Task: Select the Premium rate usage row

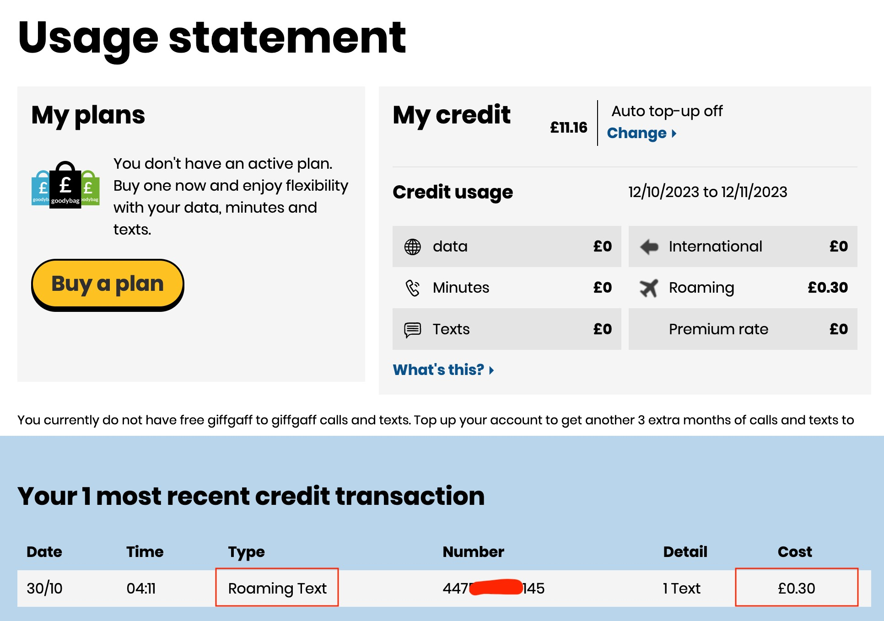Action: coord(743,329)
